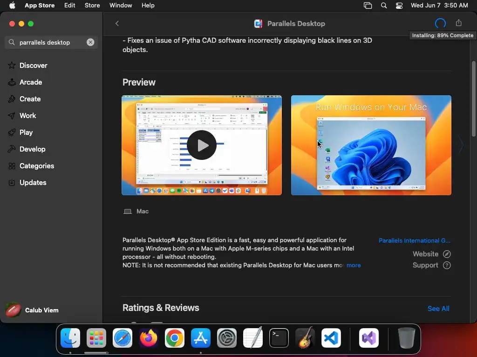Click the magnifier icon in the search field

[x=12, y=42]
